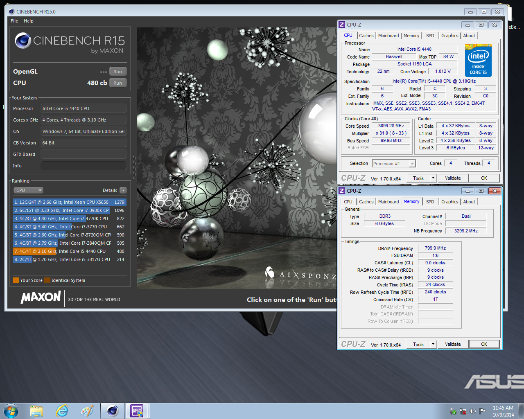The image size is (524, 419).
Task: Switch to SPD tab in lower CPU-Z
Action: (430, 202)
